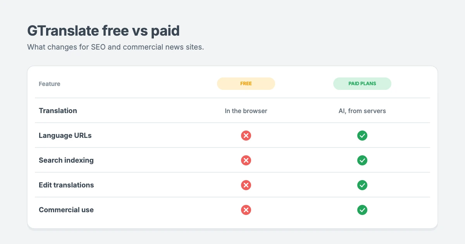
Task: Click the 'Feature' column header
Action: [50, 84]
